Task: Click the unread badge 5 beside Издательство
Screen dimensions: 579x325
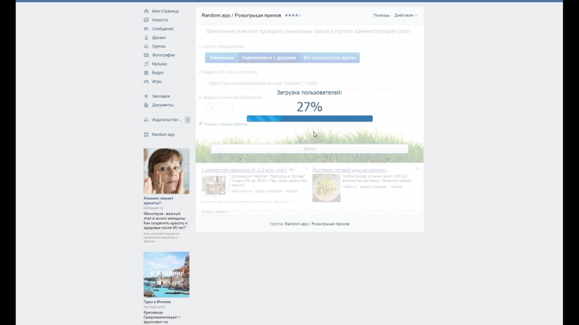Action: click(187, 120)
